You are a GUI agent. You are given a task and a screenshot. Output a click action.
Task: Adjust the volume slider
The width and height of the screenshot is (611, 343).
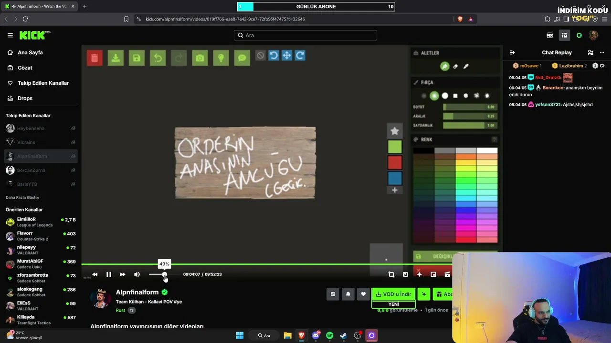(164, 274)
